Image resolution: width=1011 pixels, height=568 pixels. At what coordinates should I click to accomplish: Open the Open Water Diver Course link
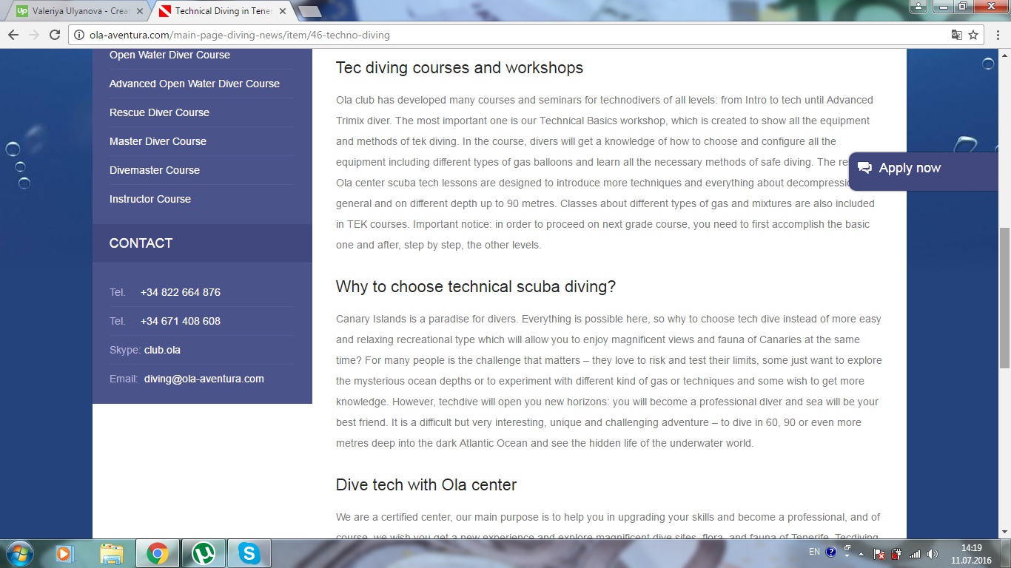[x=169, y=55]
